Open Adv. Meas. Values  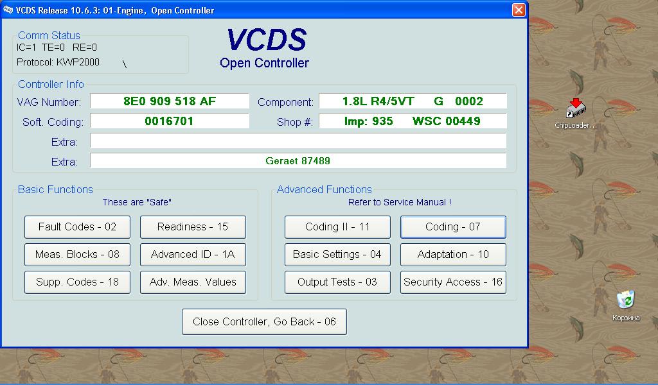click(x=193, y=282)
